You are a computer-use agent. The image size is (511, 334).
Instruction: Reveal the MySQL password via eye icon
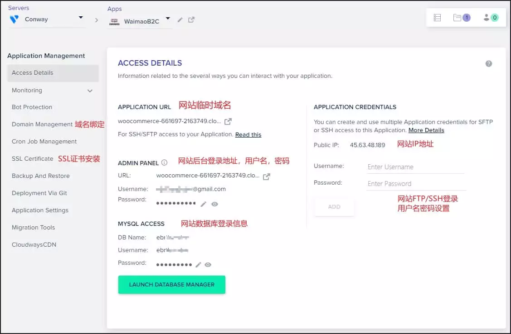click(208, 265)
